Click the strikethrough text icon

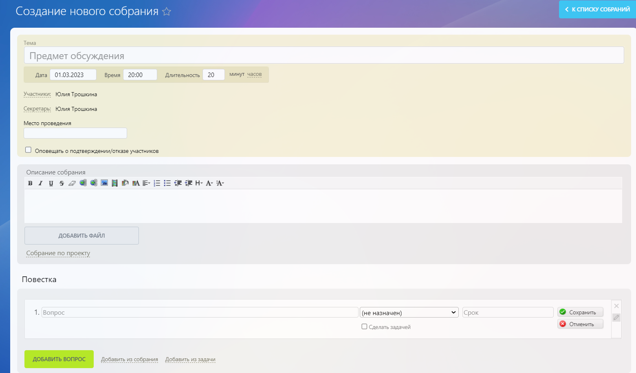[62, 183]
